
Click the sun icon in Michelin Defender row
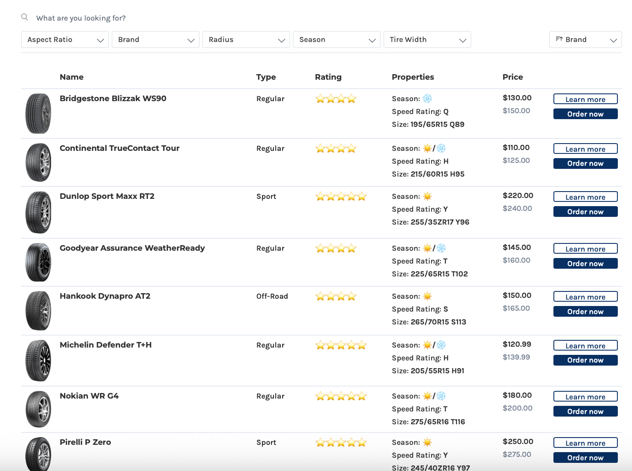427,345
